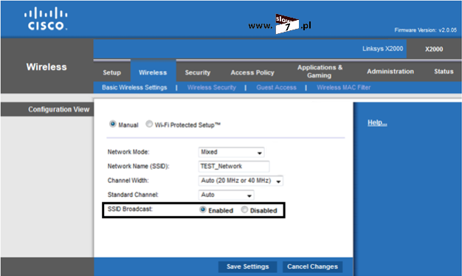Open Wireless MAC Filter subtab

coord(344,88)
